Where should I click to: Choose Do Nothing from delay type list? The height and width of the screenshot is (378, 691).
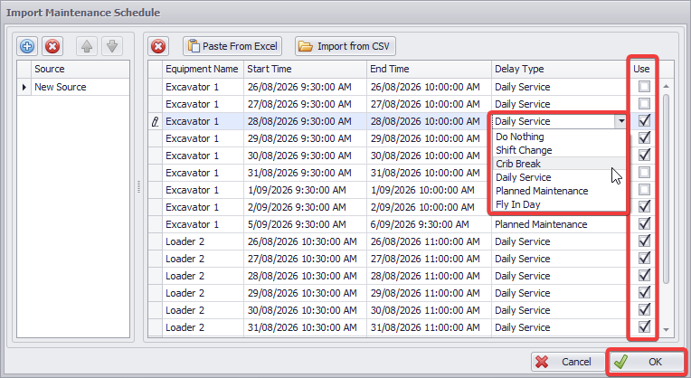pyautogui.click(x=559, y=137)
